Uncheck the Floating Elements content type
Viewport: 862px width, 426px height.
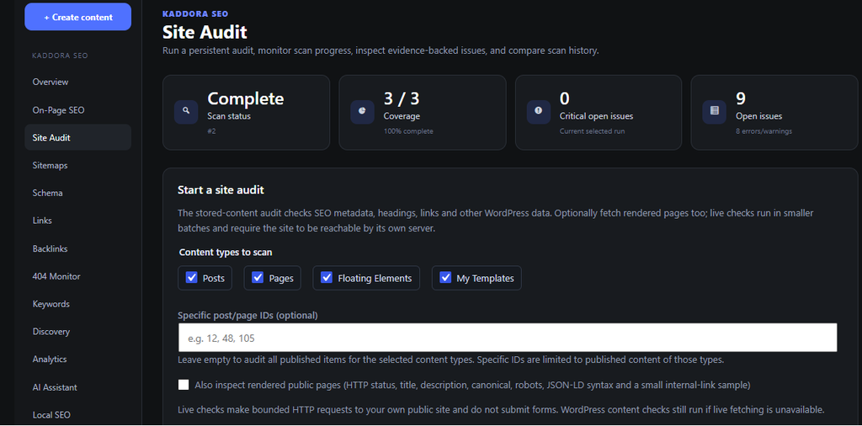pyautogui.click(x=327, y=278)
